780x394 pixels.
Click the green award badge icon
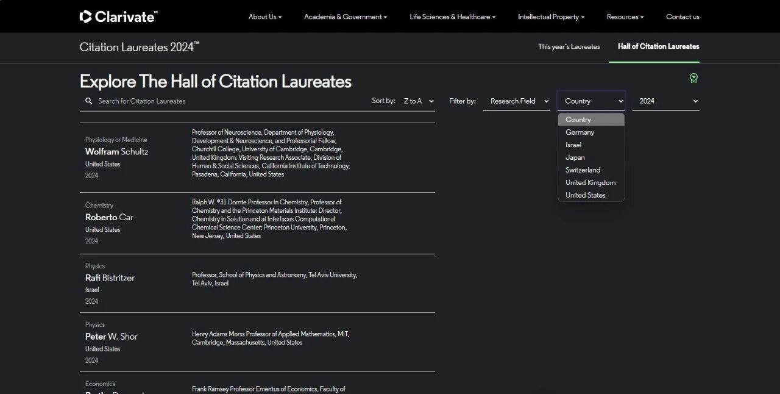click(x=693, y=78)
